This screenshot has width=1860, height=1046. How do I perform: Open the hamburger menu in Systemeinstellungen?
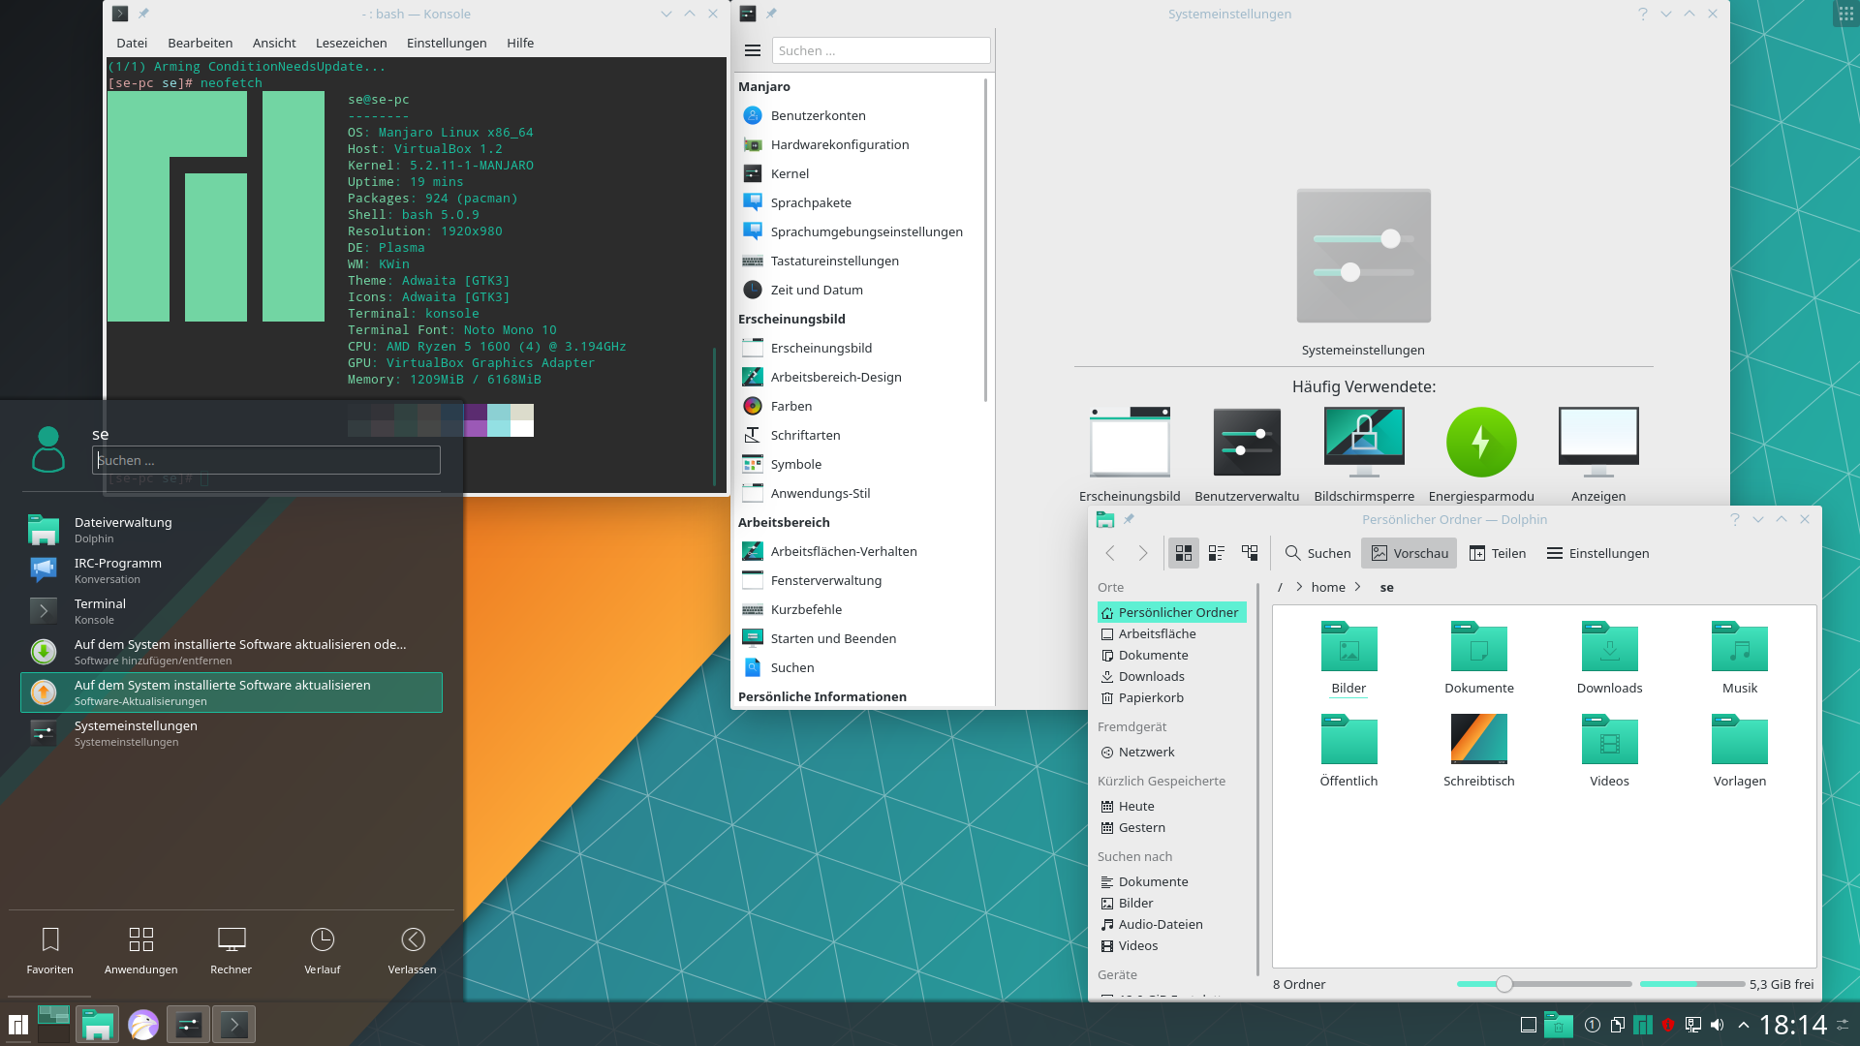point(753,50)
